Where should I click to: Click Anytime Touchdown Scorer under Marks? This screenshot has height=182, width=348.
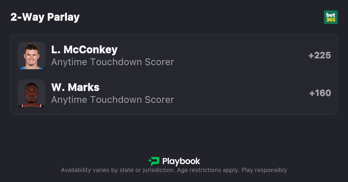(x=112, y=100)
